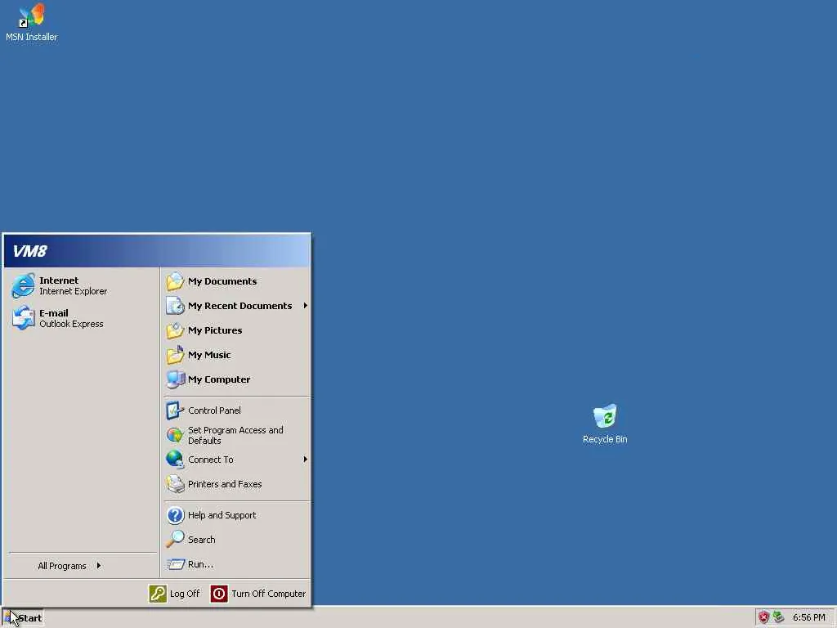Click the Search label text
The height and width of the screenshot is (628, 837).
click(201, 540)
